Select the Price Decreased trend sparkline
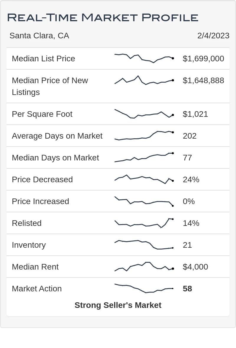The width and height of the screenshot is (236, 348). 144,179
